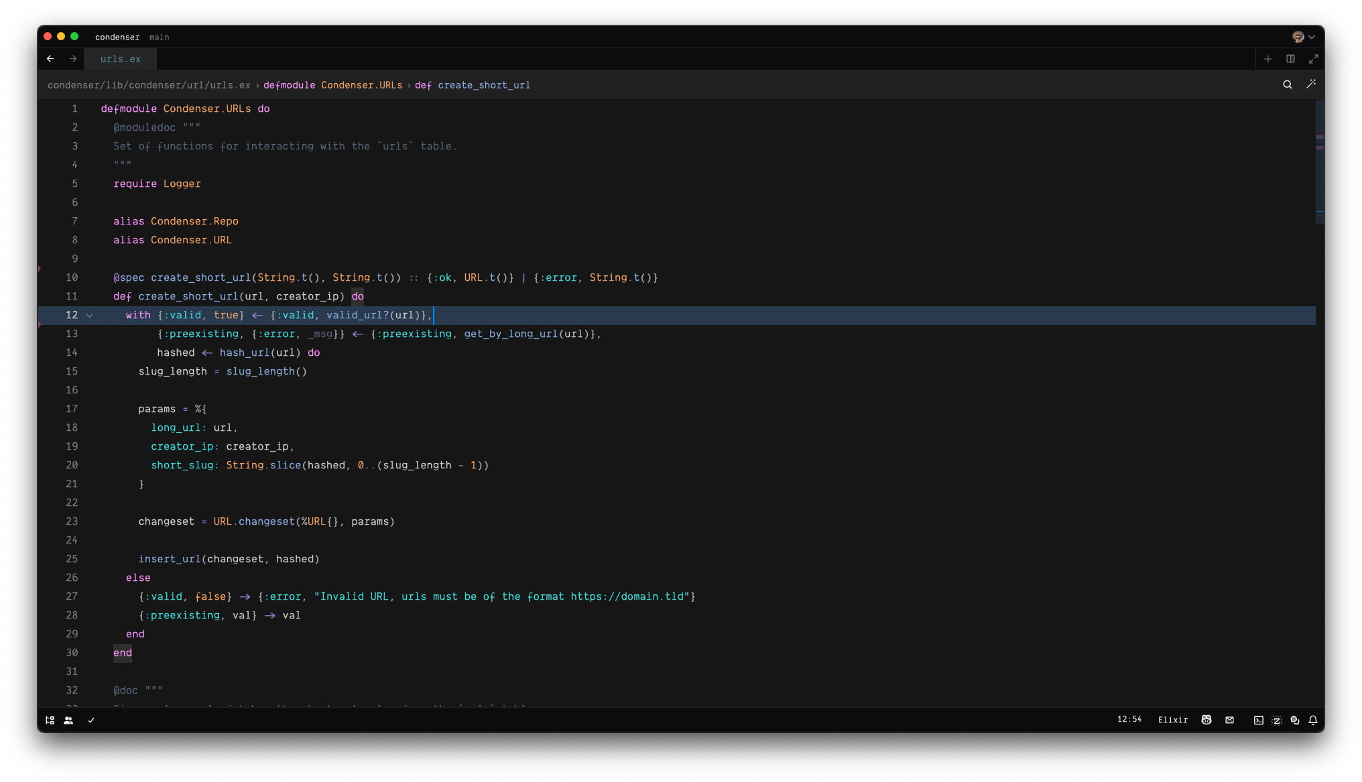Toggle the chat panel

[1295, 720]
